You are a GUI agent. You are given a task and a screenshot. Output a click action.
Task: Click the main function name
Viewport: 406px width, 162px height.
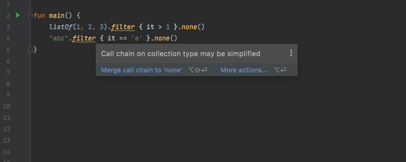[x=57, y=16]
